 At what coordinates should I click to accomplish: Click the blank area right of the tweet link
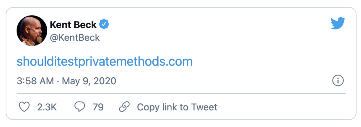pos(265,62)
